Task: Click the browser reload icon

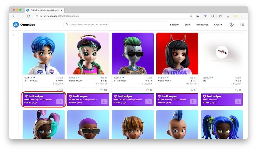Action: tap(28, 16)
